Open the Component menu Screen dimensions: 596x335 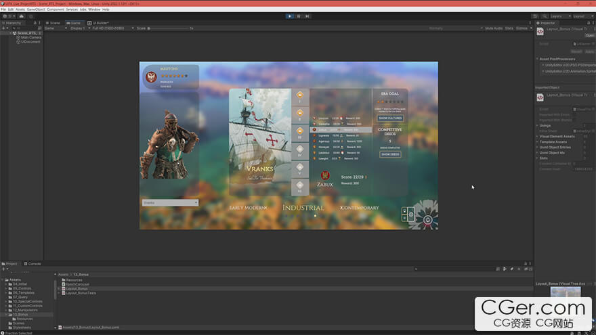tap(56, 9)
